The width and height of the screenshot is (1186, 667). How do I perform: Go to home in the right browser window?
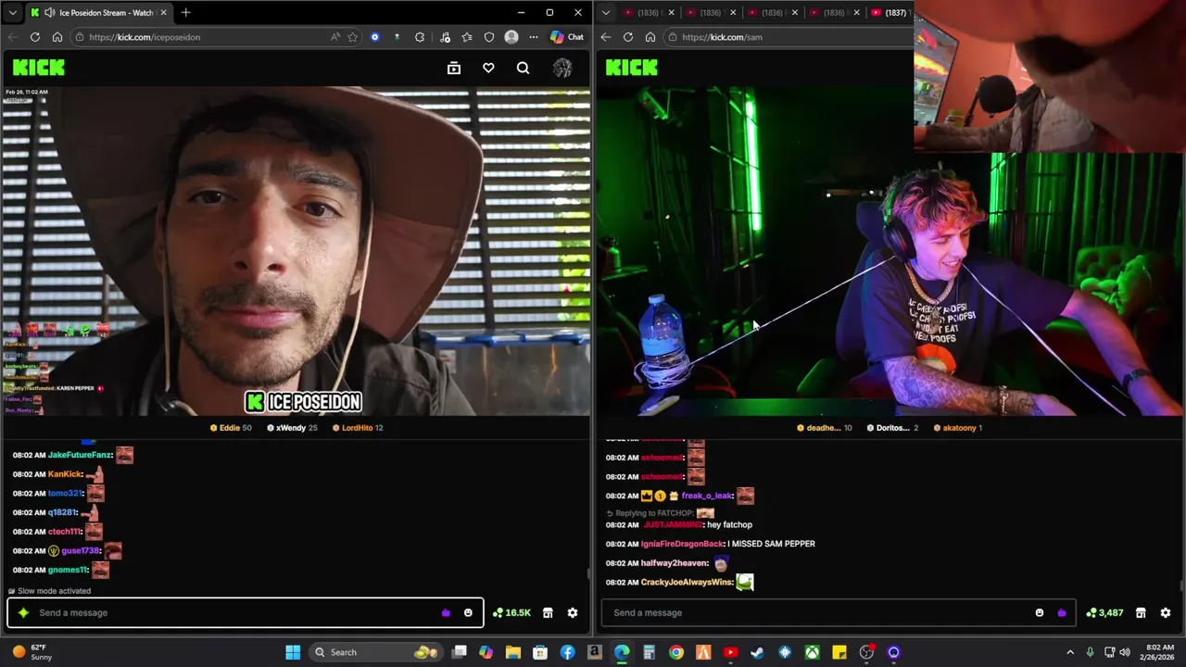click(650, 37)
